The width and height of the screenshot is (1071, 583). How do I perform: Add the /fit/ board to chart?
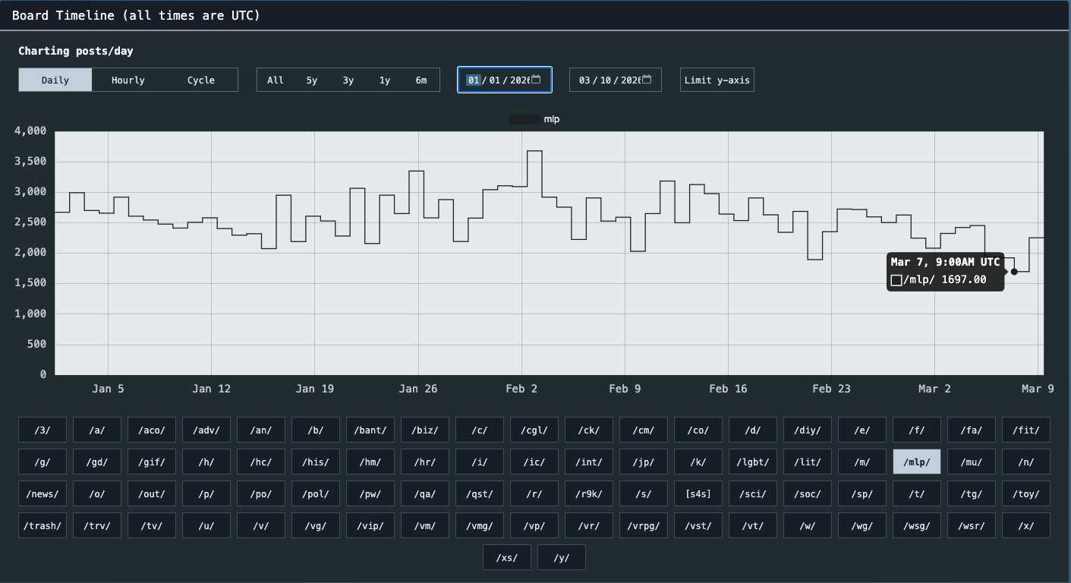click(1026, 430)
